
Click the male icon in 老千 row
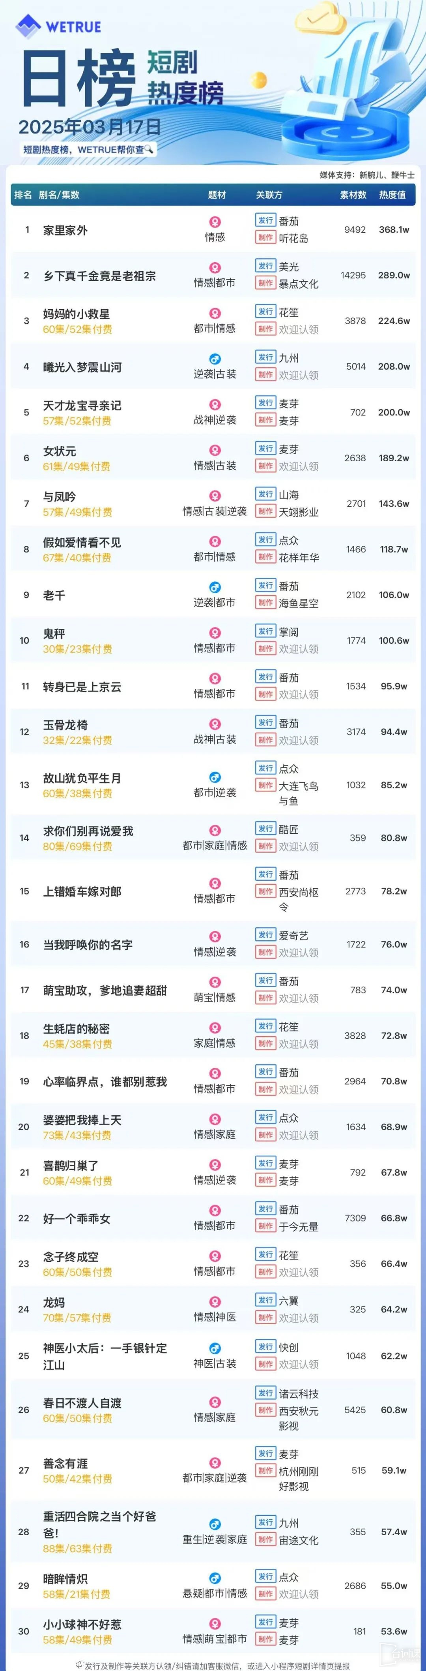point(215,587)
